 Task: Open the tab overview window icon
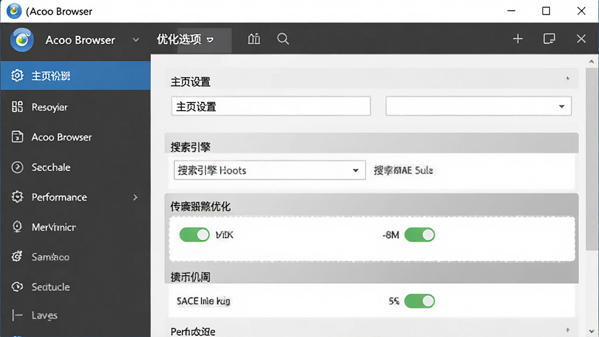click(549, 39)
